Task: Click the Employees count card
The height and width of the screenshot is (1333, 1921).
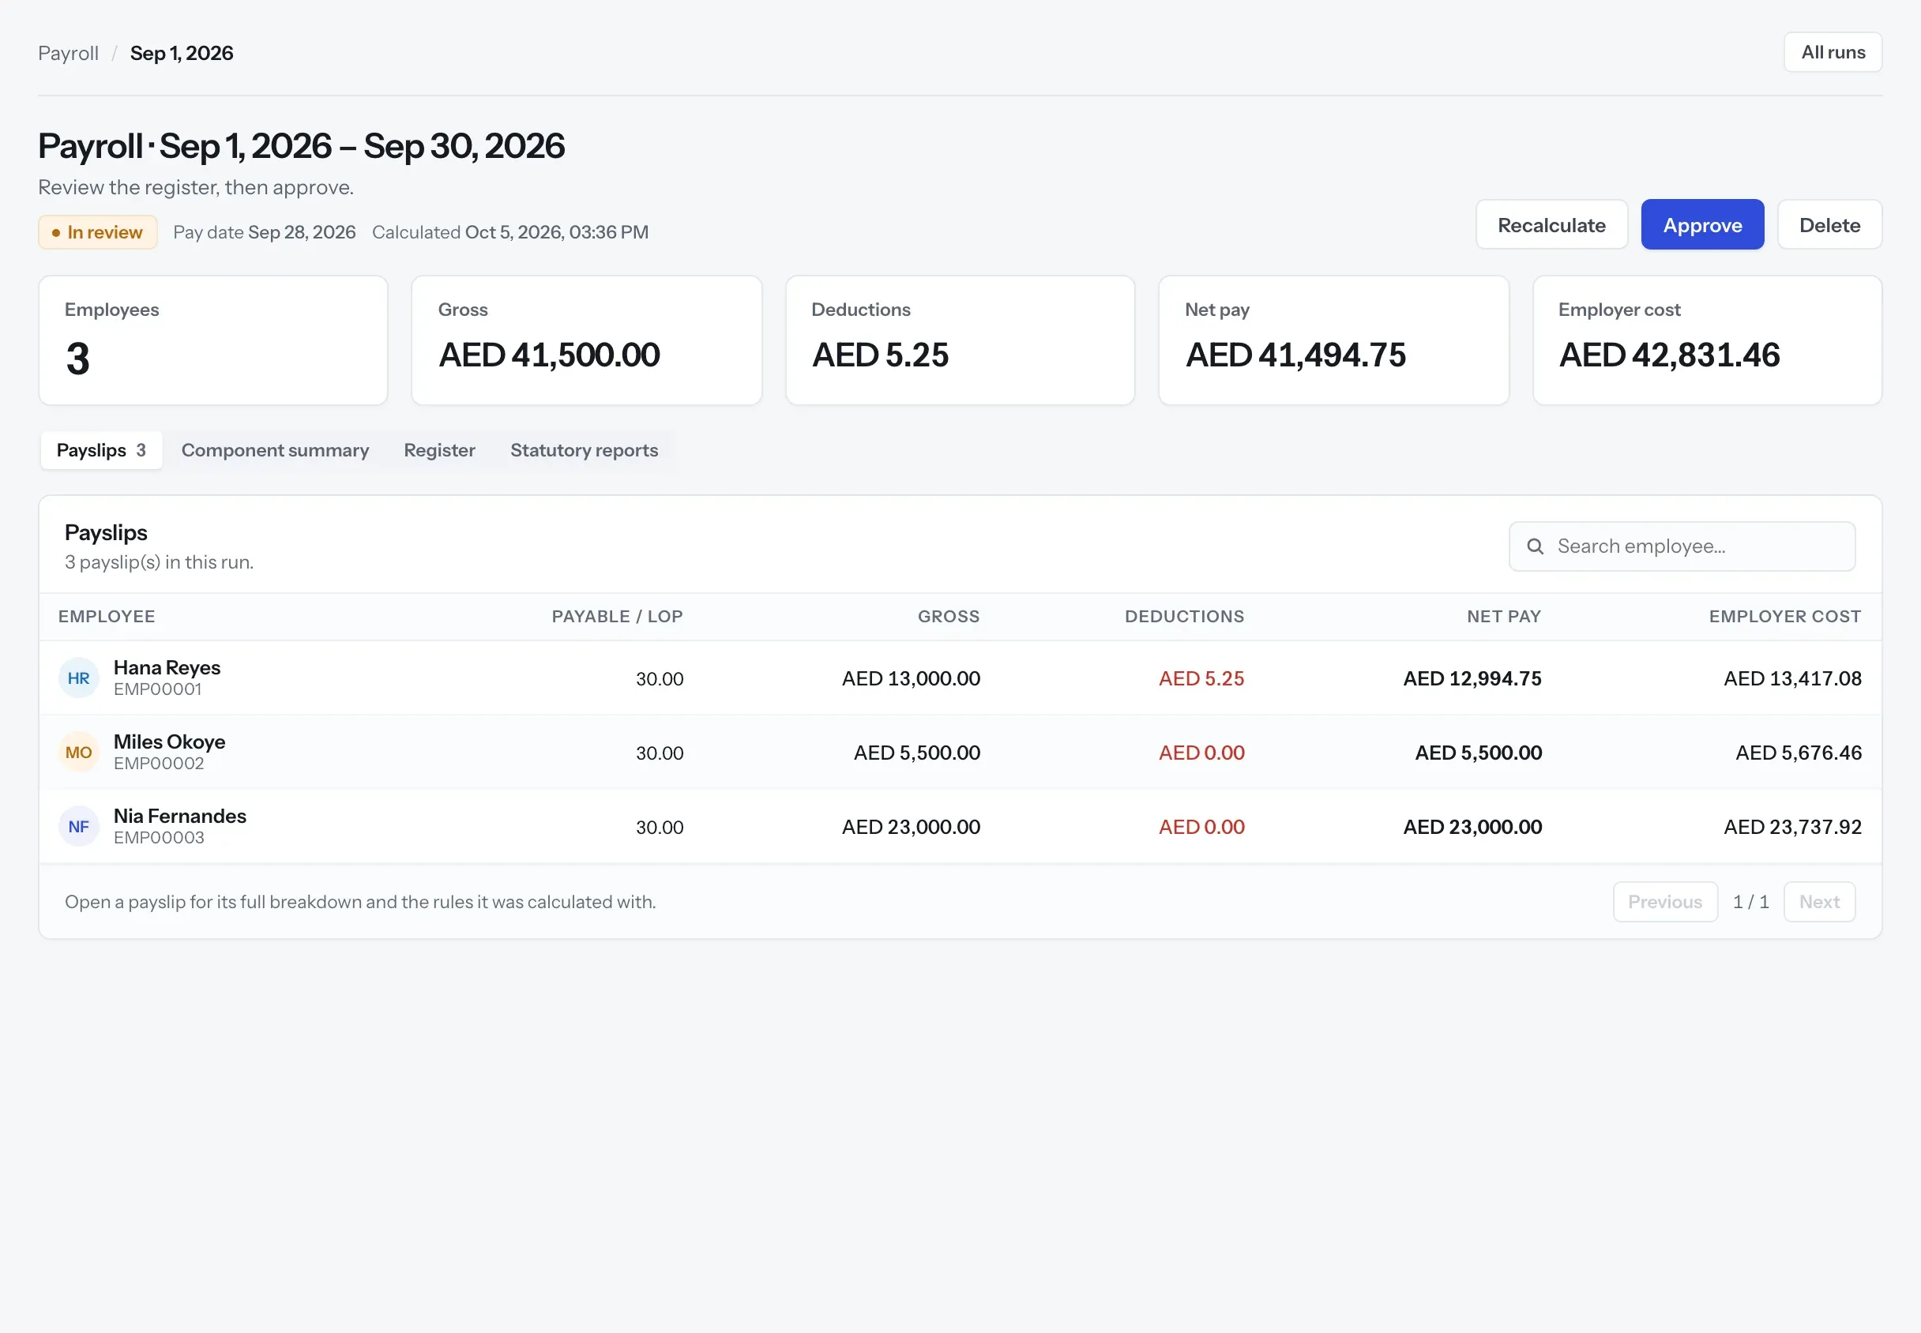Action: point(213,341)
